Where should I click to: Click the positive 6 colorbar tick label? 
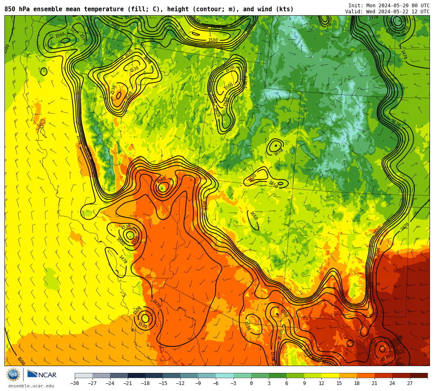tap(287, 383)
